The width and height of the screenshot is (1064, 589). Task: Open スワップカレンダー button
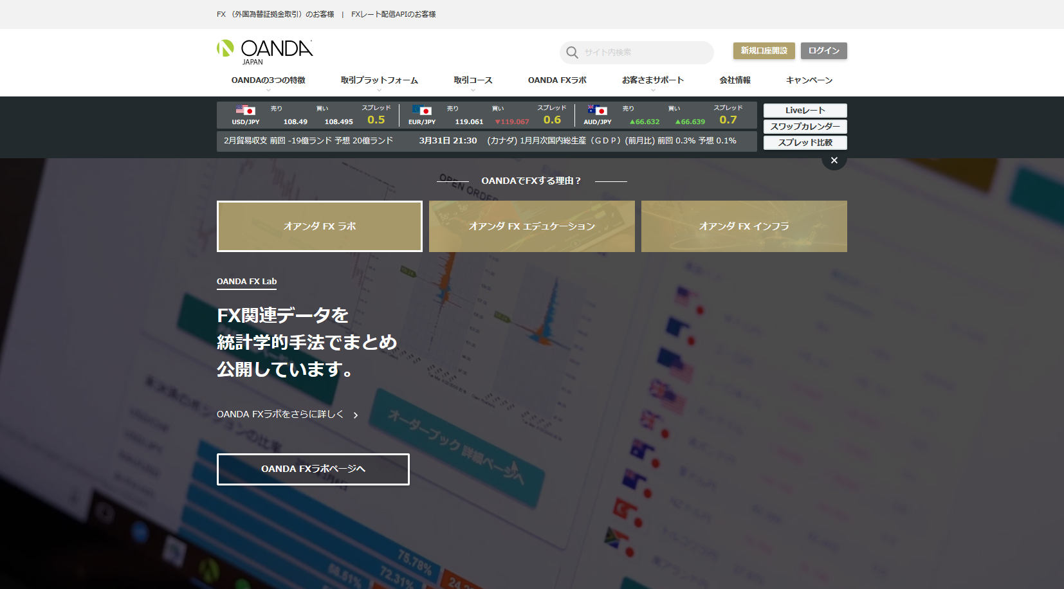[805, 127]
